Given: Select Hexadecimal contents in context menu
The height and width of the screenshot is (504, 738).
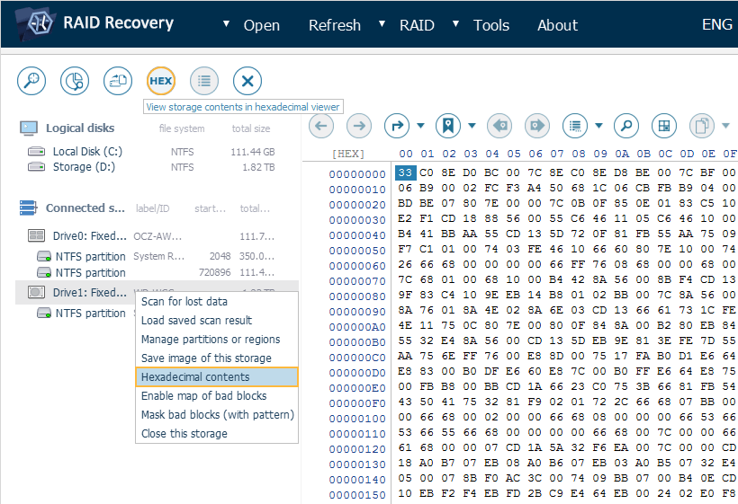Looking at the screenshot, I should click(x=195, y=376).
